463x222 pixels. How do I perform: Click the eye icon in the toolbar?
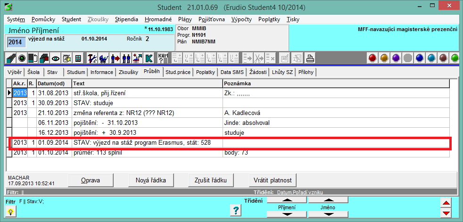[x=56, y=58]
